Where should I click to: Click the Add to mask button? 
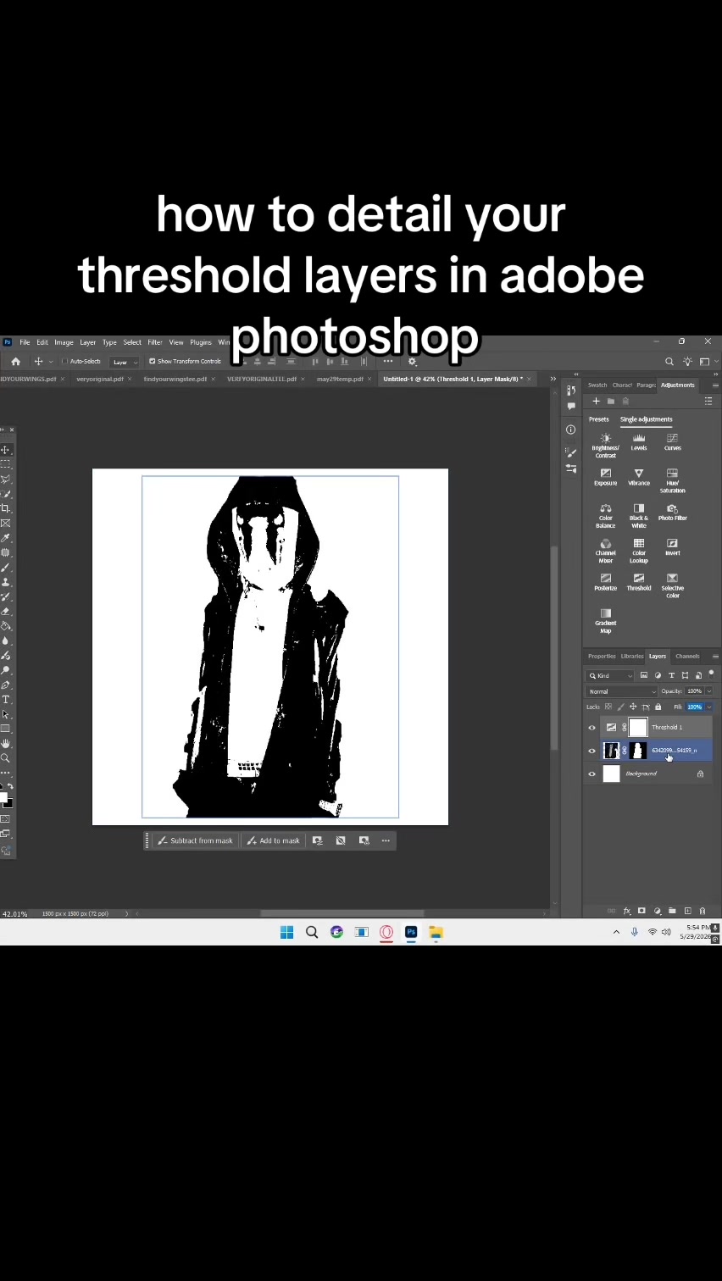273,840
